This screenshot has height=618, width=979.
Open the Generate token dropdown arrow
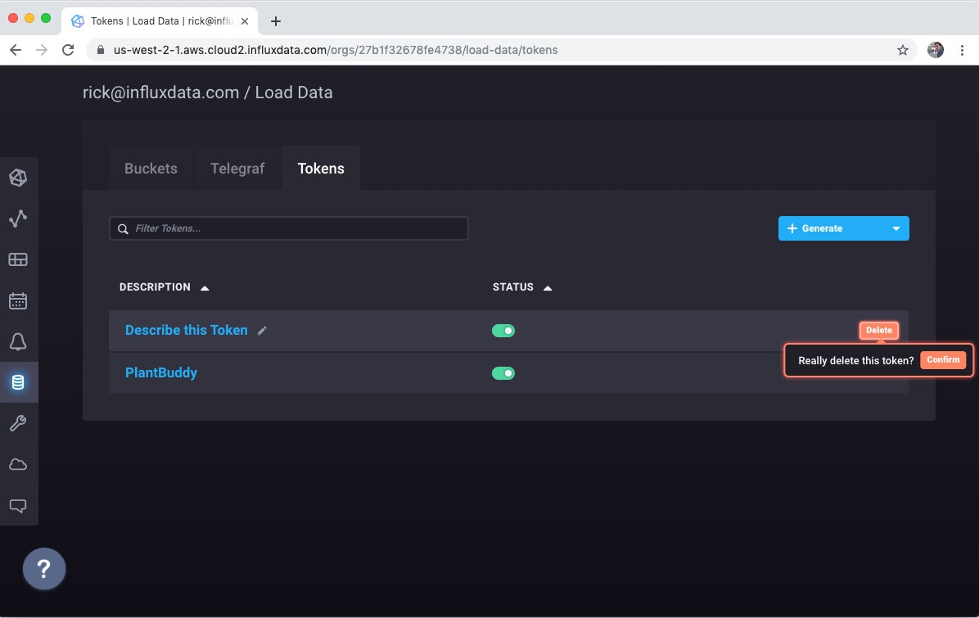pos(896,228)
